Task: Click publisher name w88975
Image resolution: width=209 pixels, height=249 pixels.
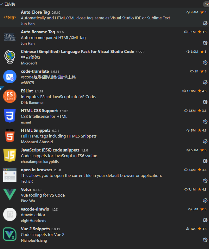Action: click(27, 83)
